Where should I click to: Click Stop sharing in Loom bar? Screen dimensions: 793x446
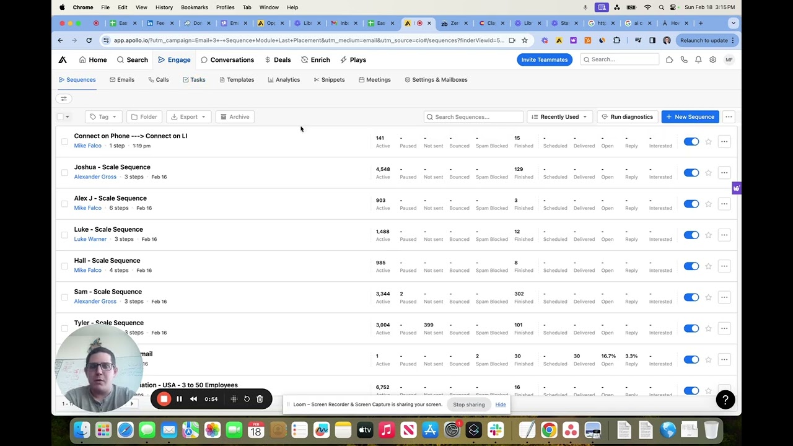pos(469,404)
